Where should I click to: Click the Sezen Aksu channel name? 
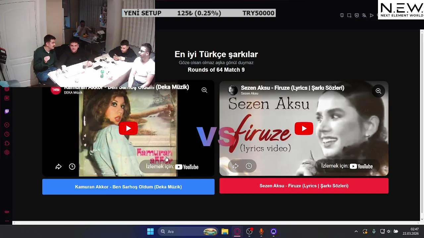[x=249, y=94]
